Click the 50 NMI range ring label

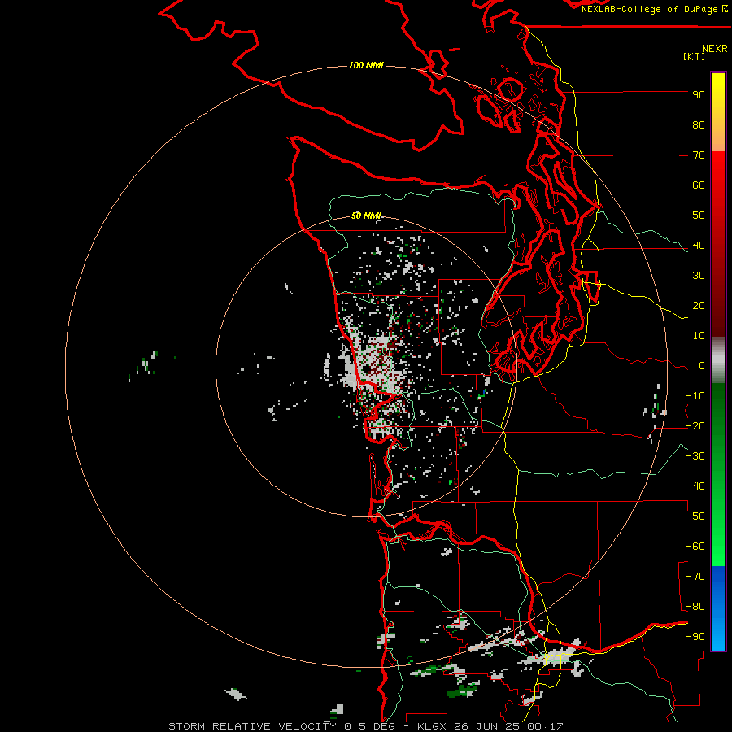click(x=366, y=216)
